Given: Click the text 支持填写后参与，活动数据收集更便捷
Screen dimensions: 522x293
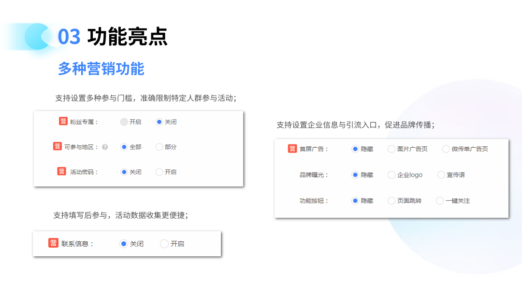Looking at the screenshot, I should tap(120, 215).
